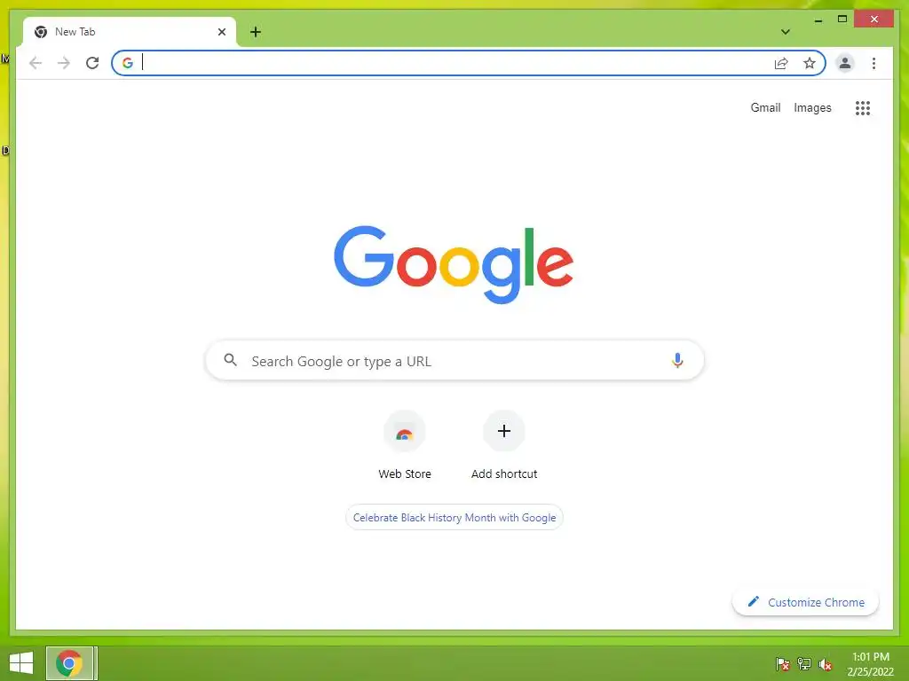Image resolution: width=909 pixels, height=681 pixels.
Task: Add a new shortcut tile
Action: click(x=504, y=446)
